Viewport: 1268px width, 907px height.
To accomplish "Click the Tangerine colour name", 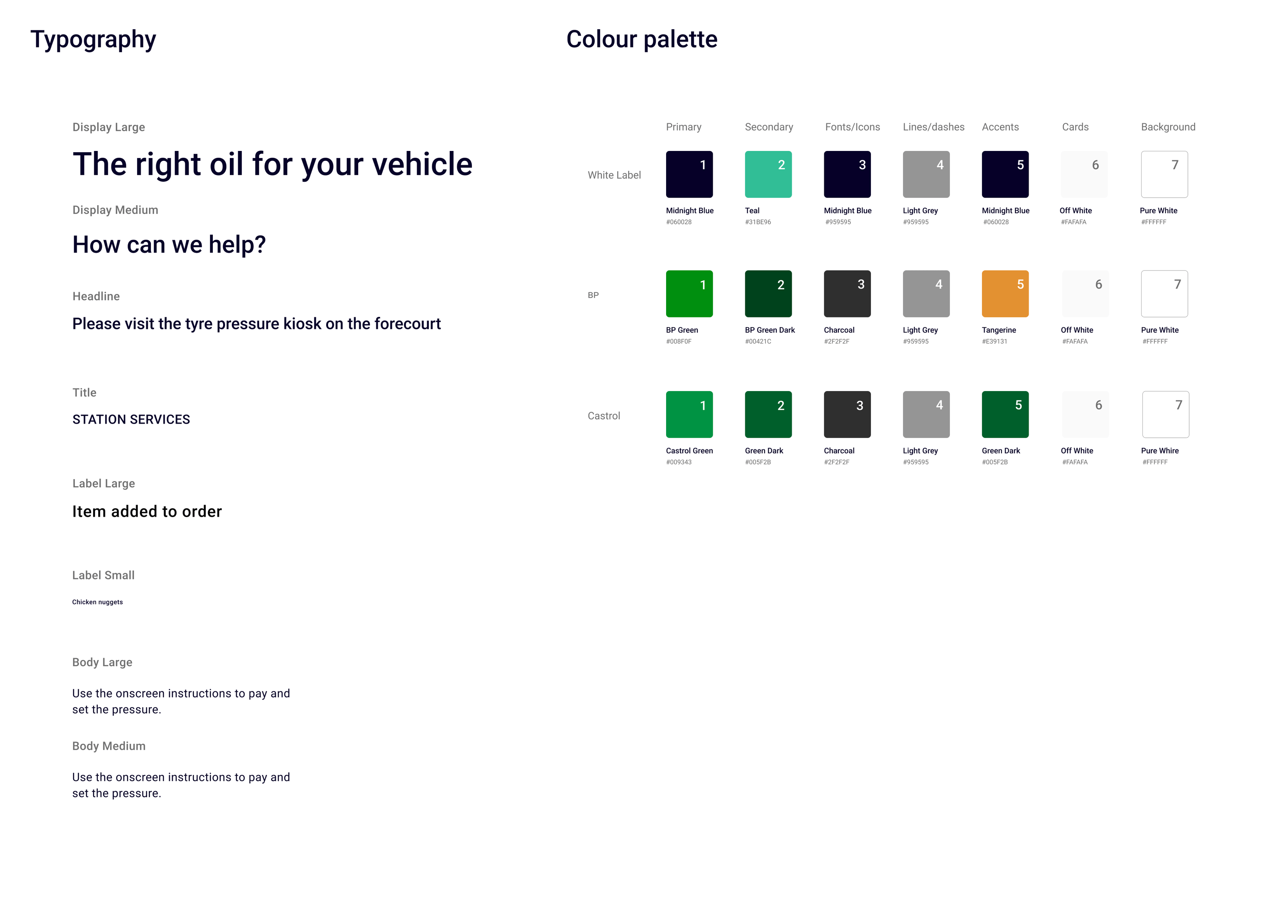I will click(x=999, y=330).
